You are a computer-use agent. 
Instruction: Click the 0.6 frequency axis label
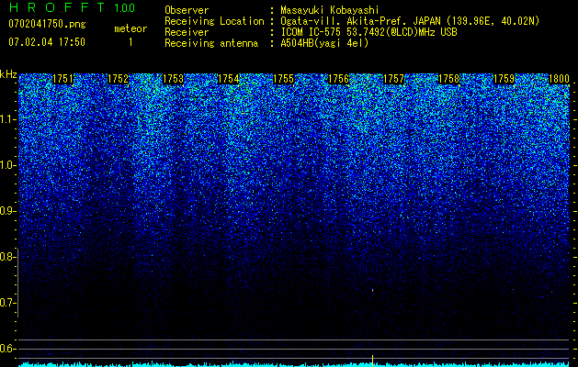[6, 349]
